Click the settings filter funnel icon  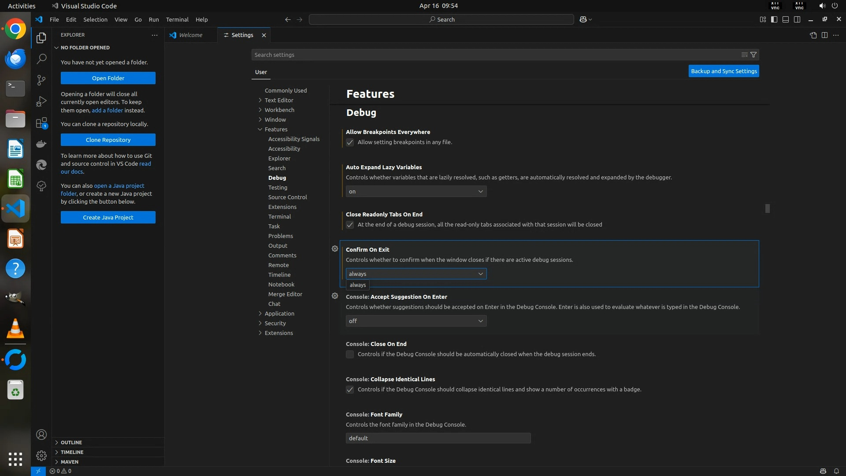click(x=753, y=55)
